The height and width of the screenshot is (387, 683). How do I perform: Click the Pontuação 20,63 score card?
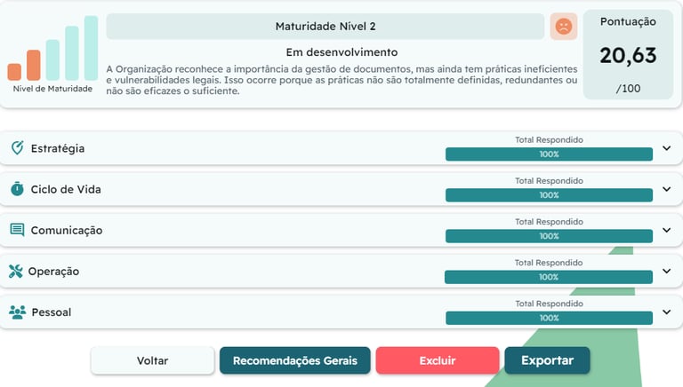click(x=628, y=55)
